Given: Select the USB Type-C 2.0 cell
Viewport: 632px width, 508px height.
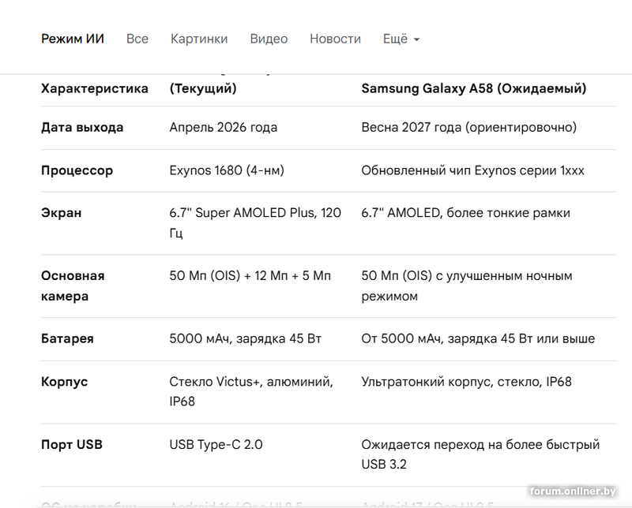Looking at the screenshot, I should pyautogui.click(x=216, y=444).
